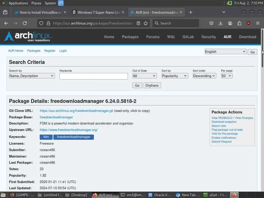The height and width of the screenshot is (198, 264).
Task: Click system monitor icon in top panel
Action: [61, 3]
